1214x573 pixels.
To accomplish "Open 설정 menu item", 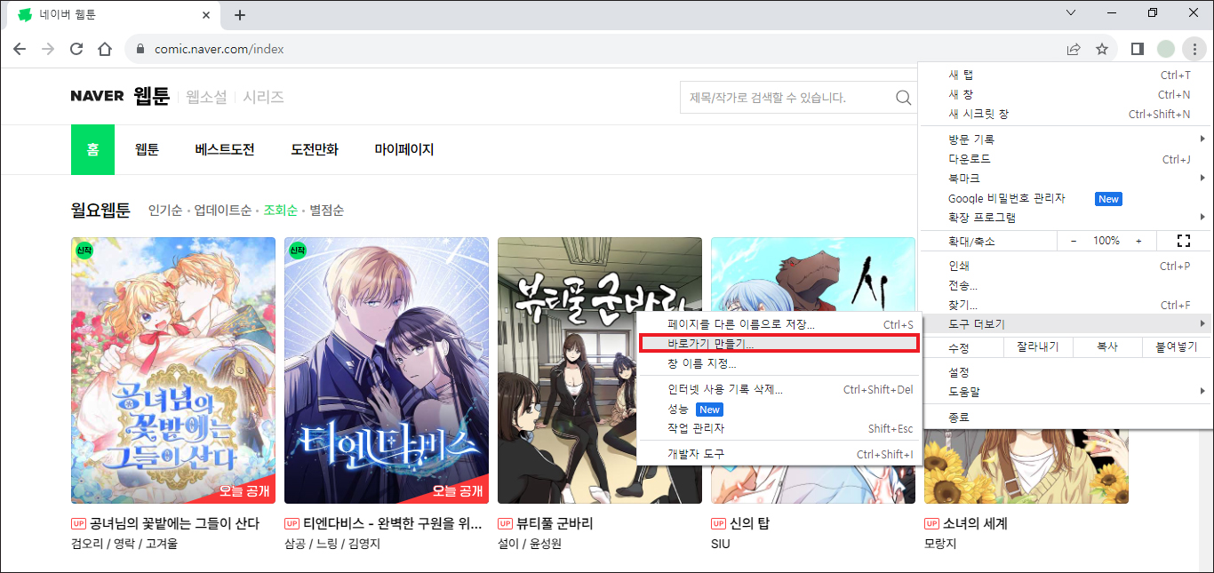I will (x=1065, y=372).
